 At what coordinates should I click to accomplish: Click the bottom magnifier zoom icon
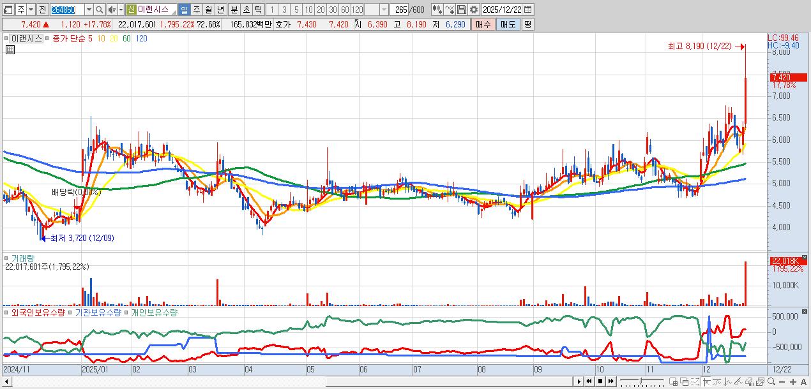(771, 381)
